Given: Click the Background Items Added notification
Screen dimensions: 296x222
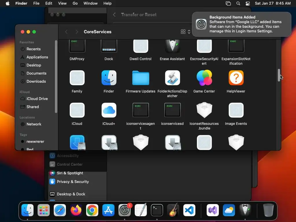Looking at the screenshot, I should pyautogui.click(x=241, y=24).
